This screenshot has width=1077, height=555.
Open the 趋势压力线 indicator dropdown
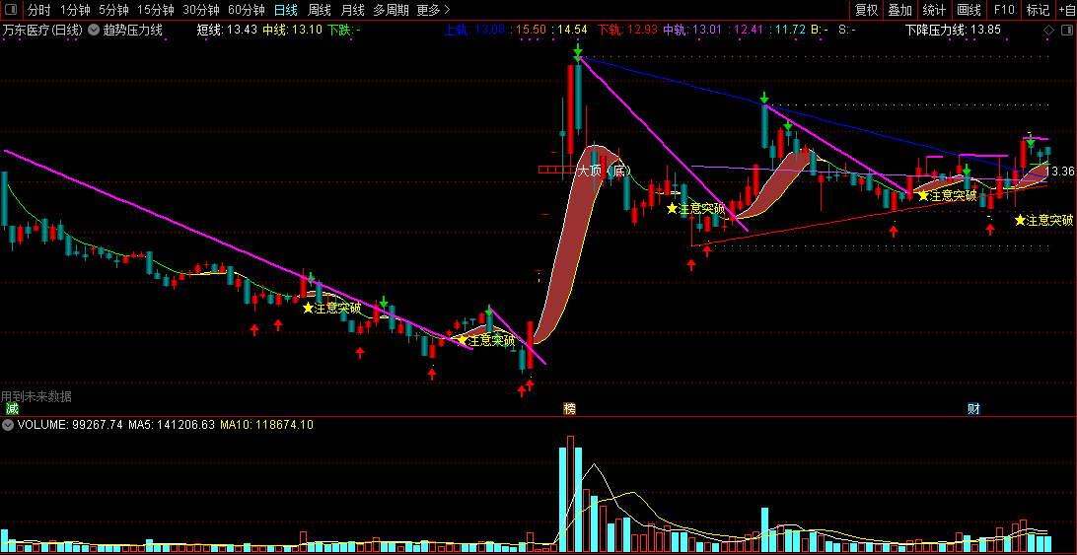click(x=94, y=31)
